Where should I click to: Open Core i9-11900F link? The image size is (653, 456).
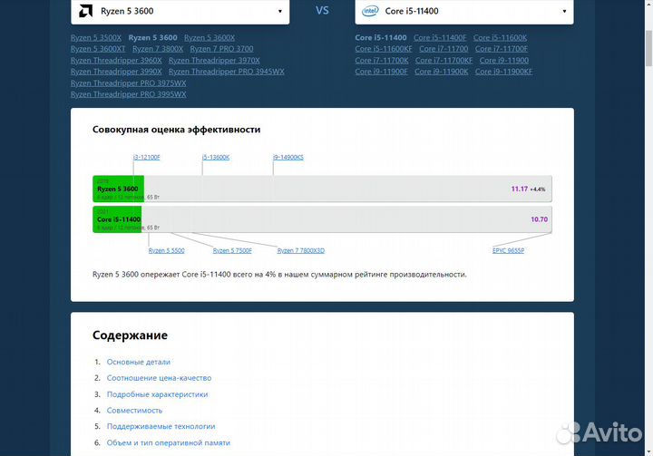[x=382, y=72]
